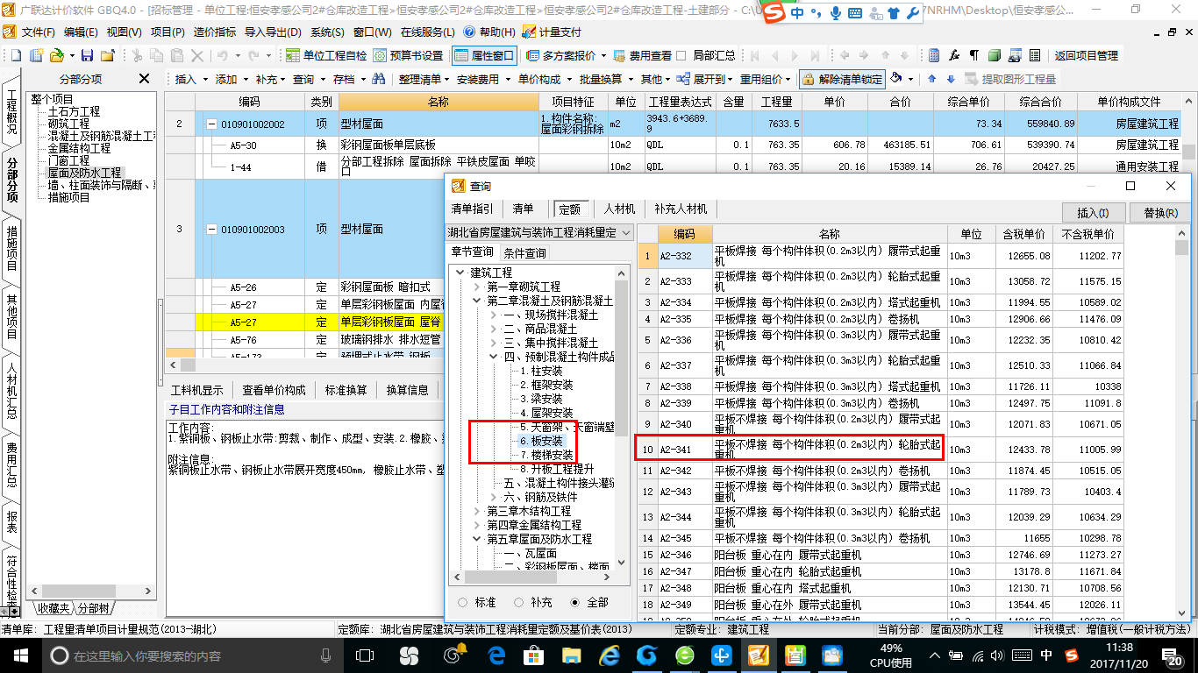Select the 标准 radio button
Screen dimensions: 1198x673
coord(462,603)
